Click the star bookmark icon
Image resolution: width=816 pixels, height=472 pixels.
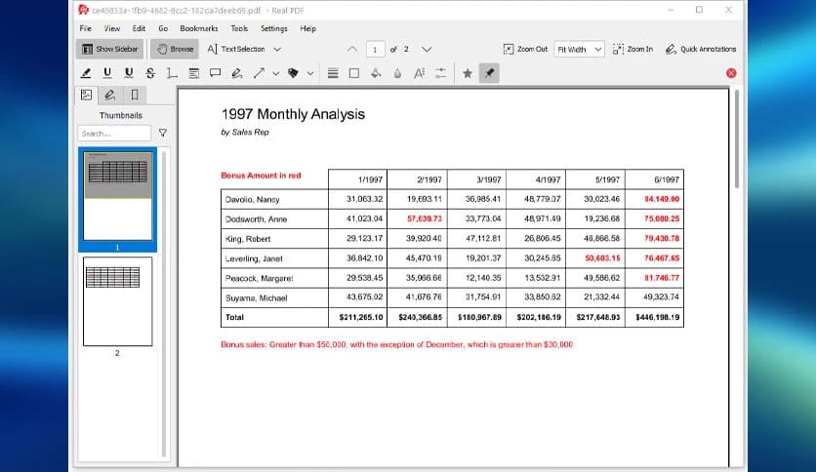click(468, 73)
